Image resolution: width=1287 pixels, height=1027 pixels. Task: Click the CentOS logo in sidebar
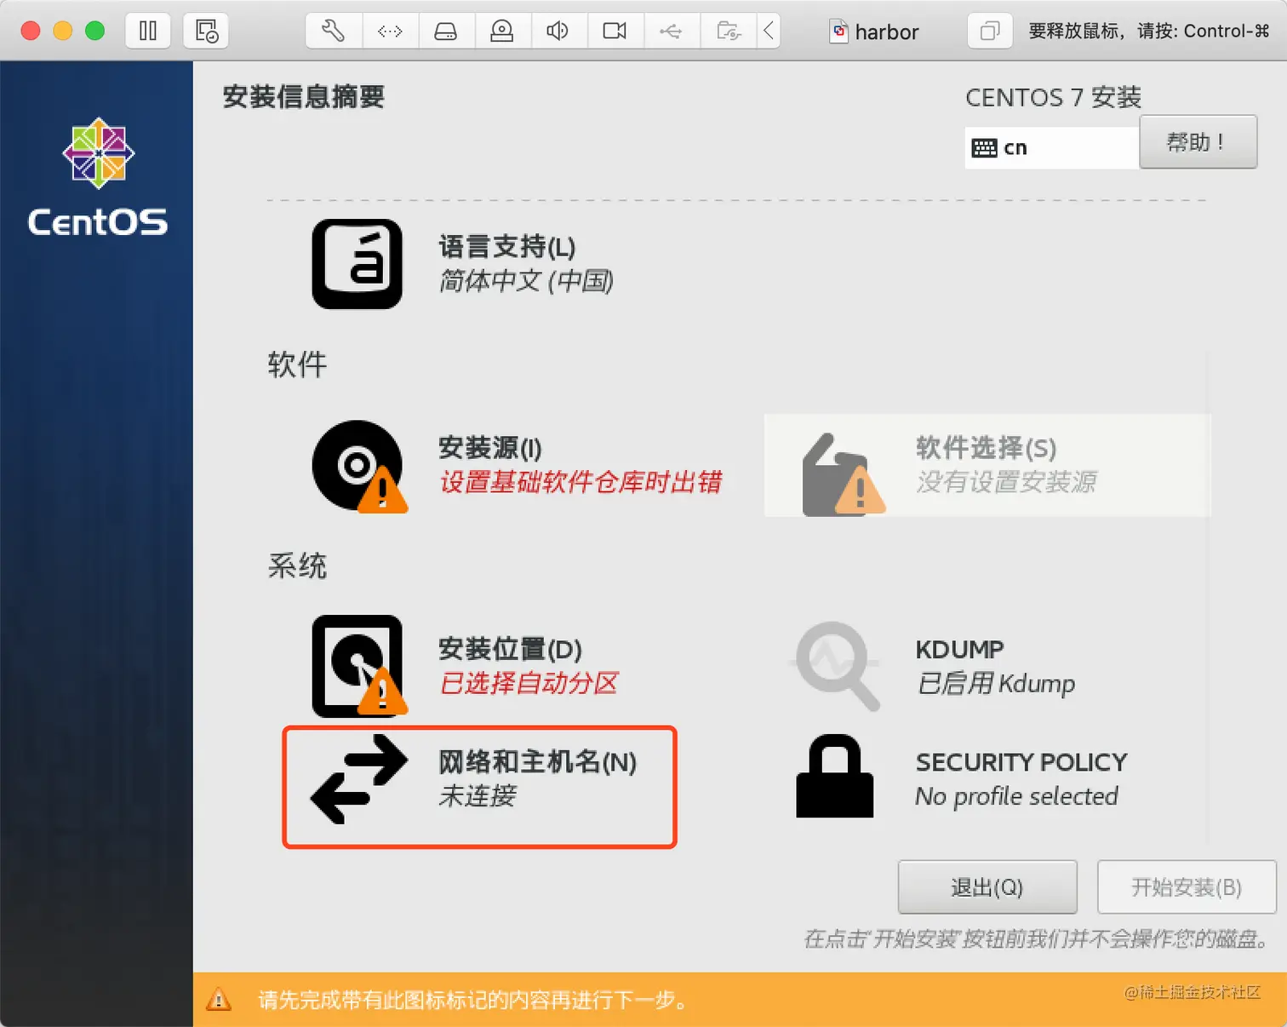98,176
